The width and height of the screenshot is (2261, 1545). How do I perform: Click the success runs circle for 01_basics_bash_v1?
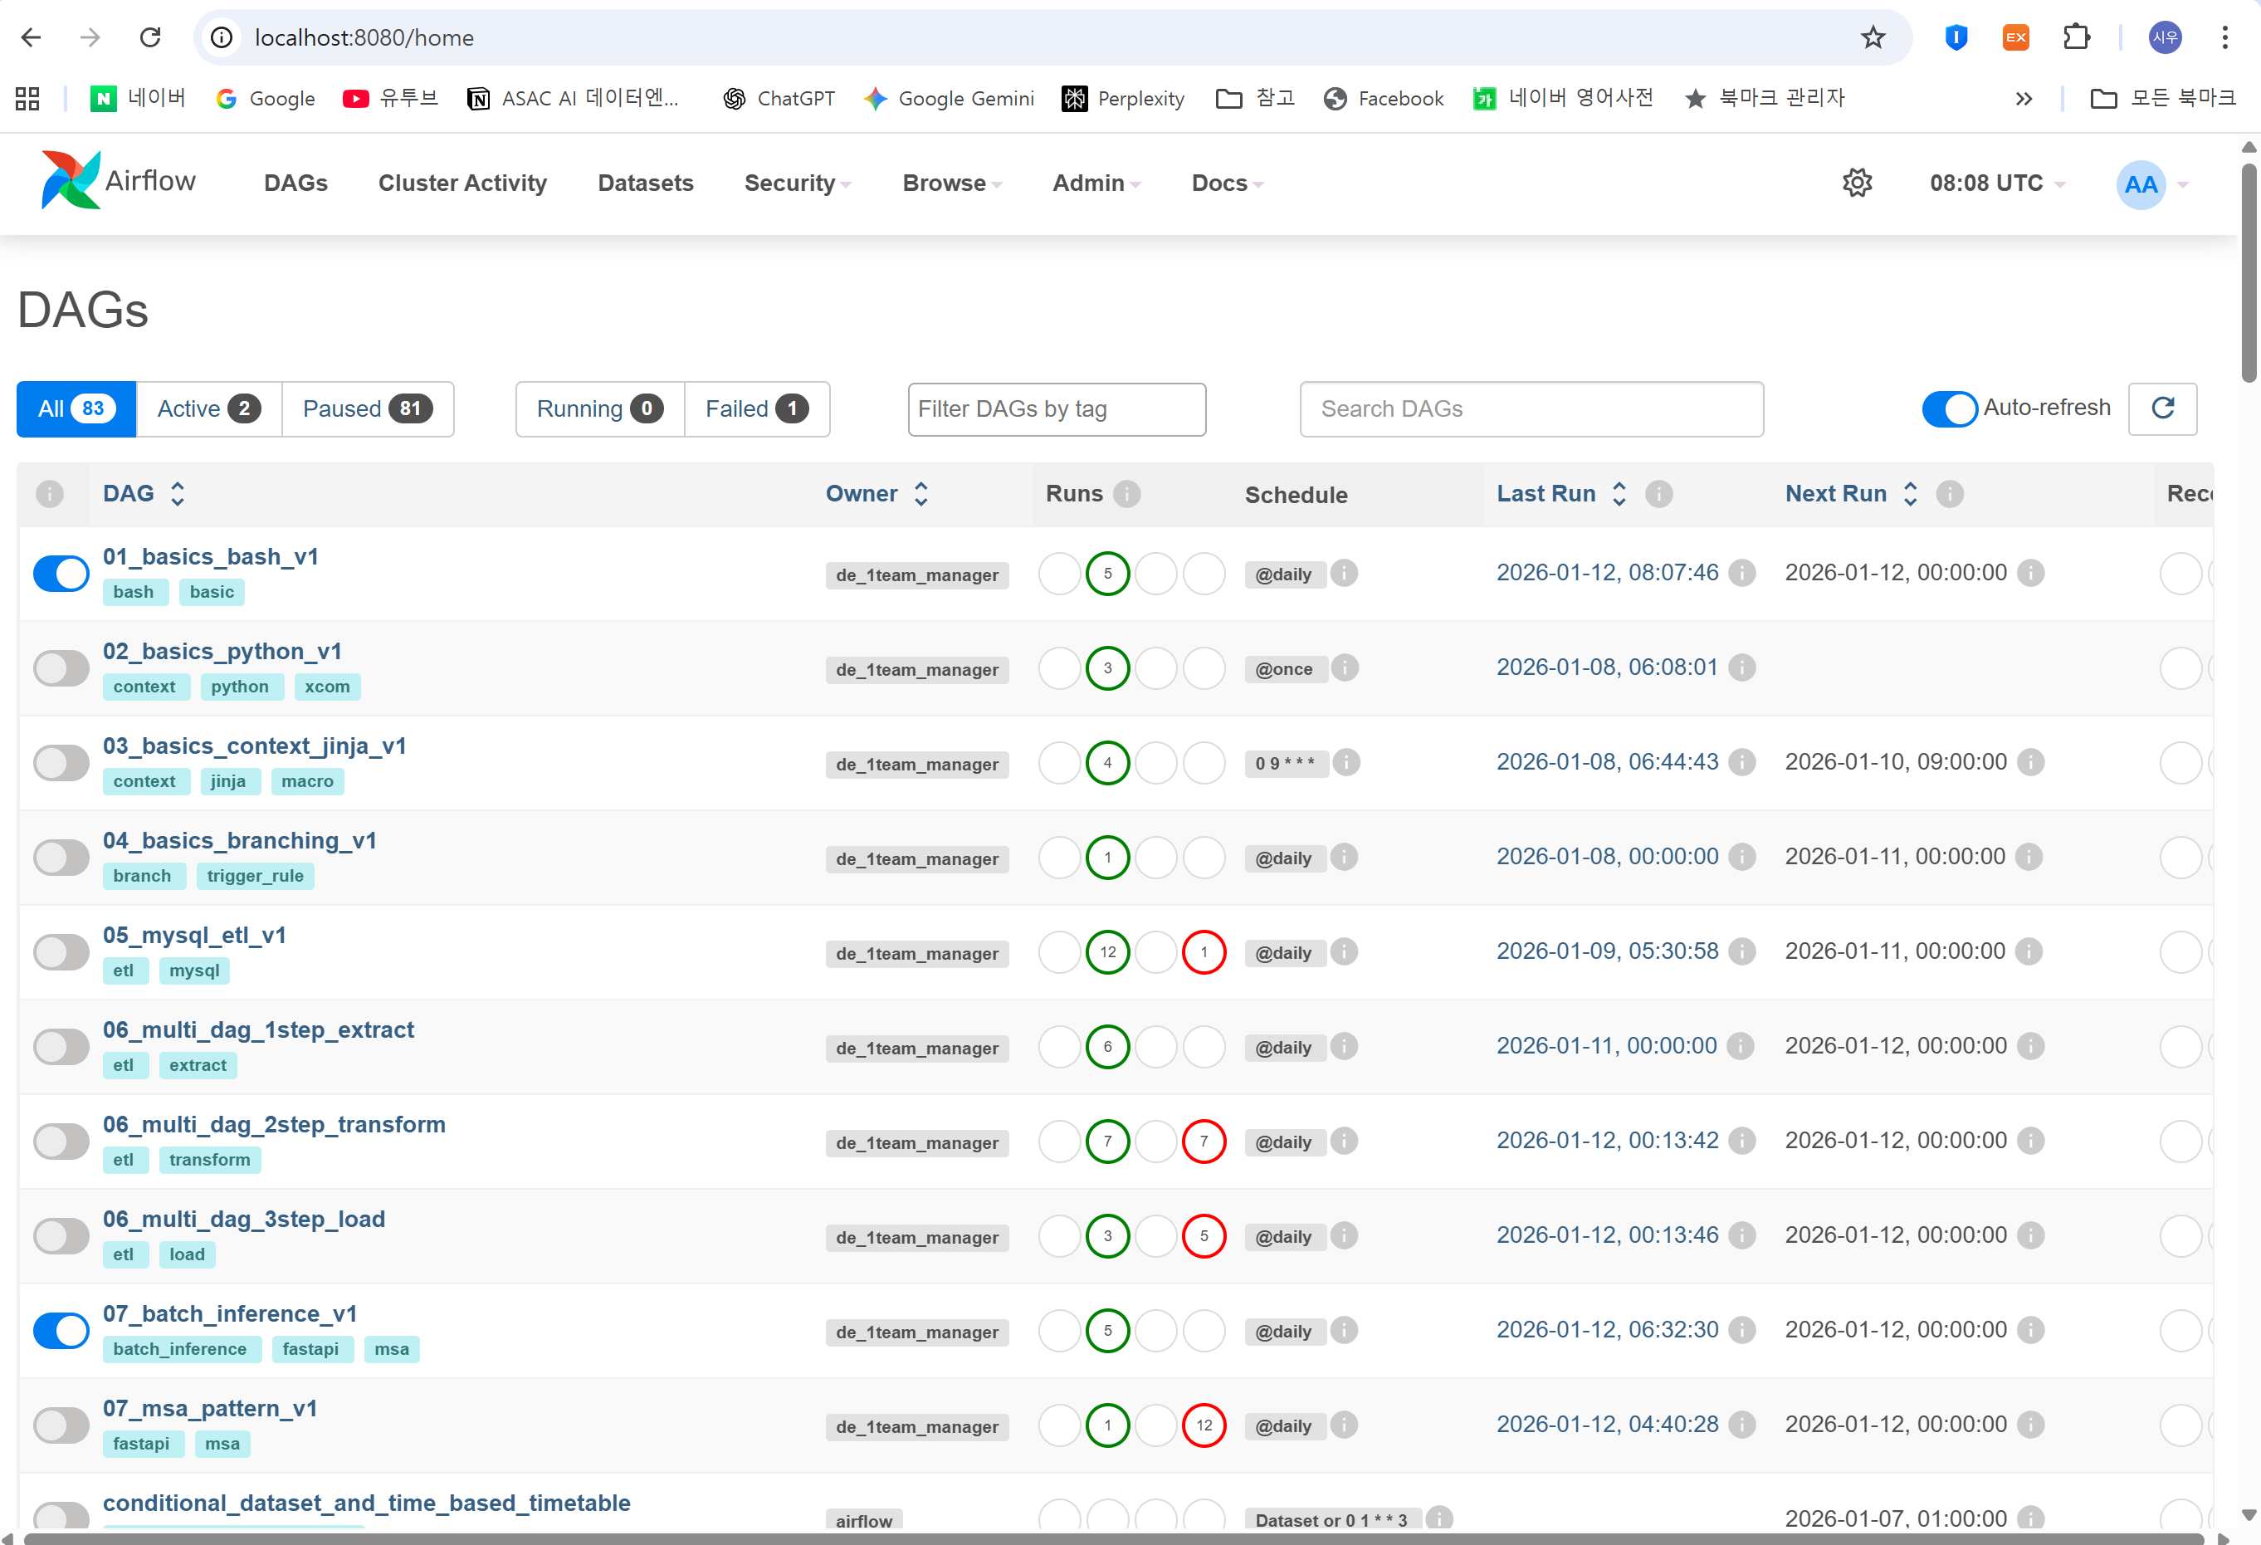(x=1107, y=574)
